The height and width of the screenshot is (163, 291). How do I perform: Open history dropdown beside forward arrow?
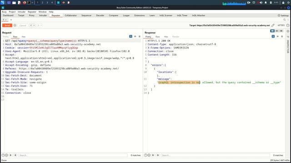41,25
